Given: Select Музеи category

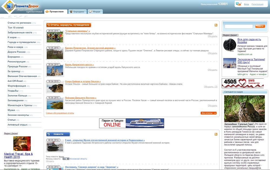Looking at the screenshot, I should pos(11,110).
